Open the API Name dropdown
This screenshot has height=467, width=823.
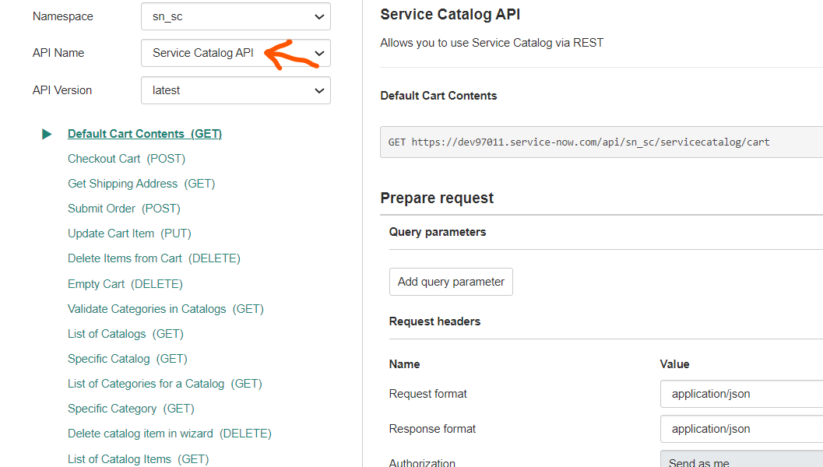pos(235,53)
